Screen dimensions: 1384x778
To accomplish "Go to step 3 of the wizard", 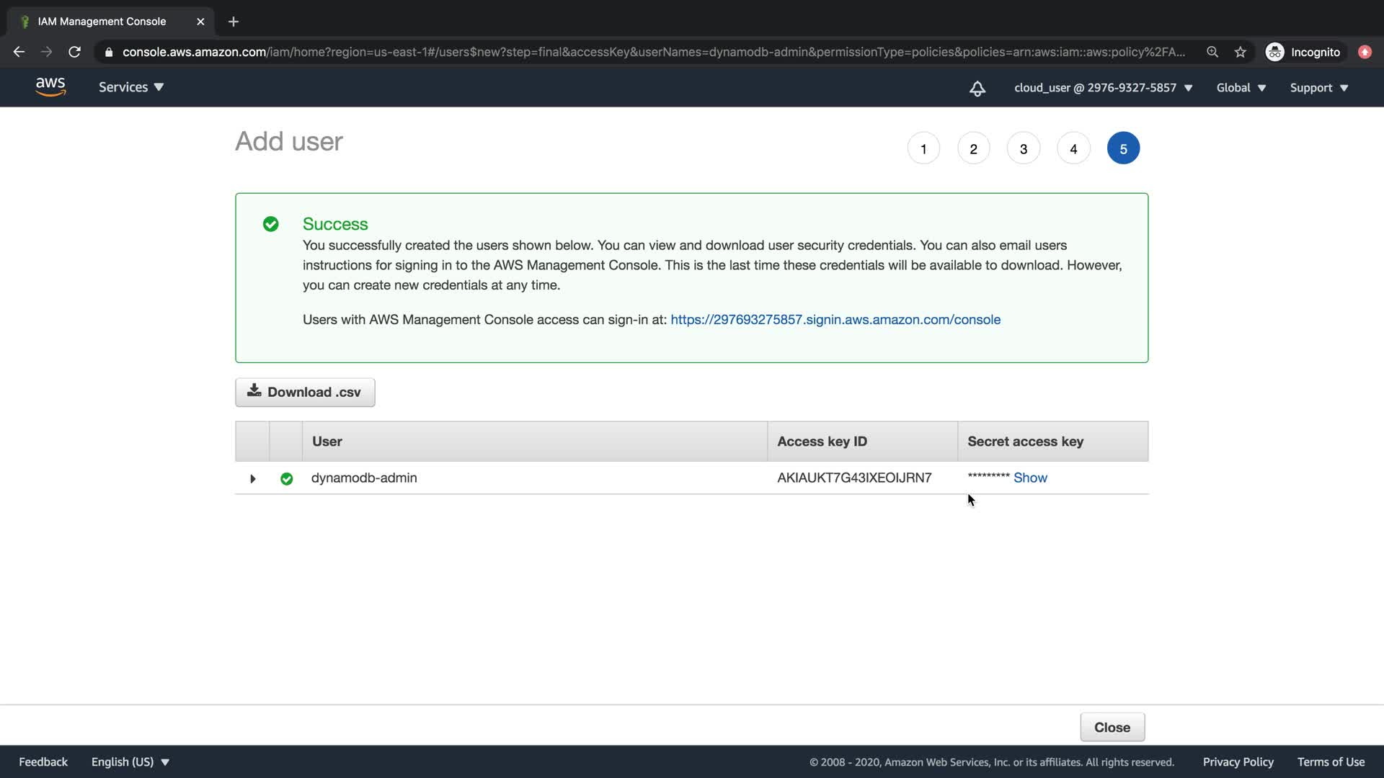I will [x=1023, y=148].
